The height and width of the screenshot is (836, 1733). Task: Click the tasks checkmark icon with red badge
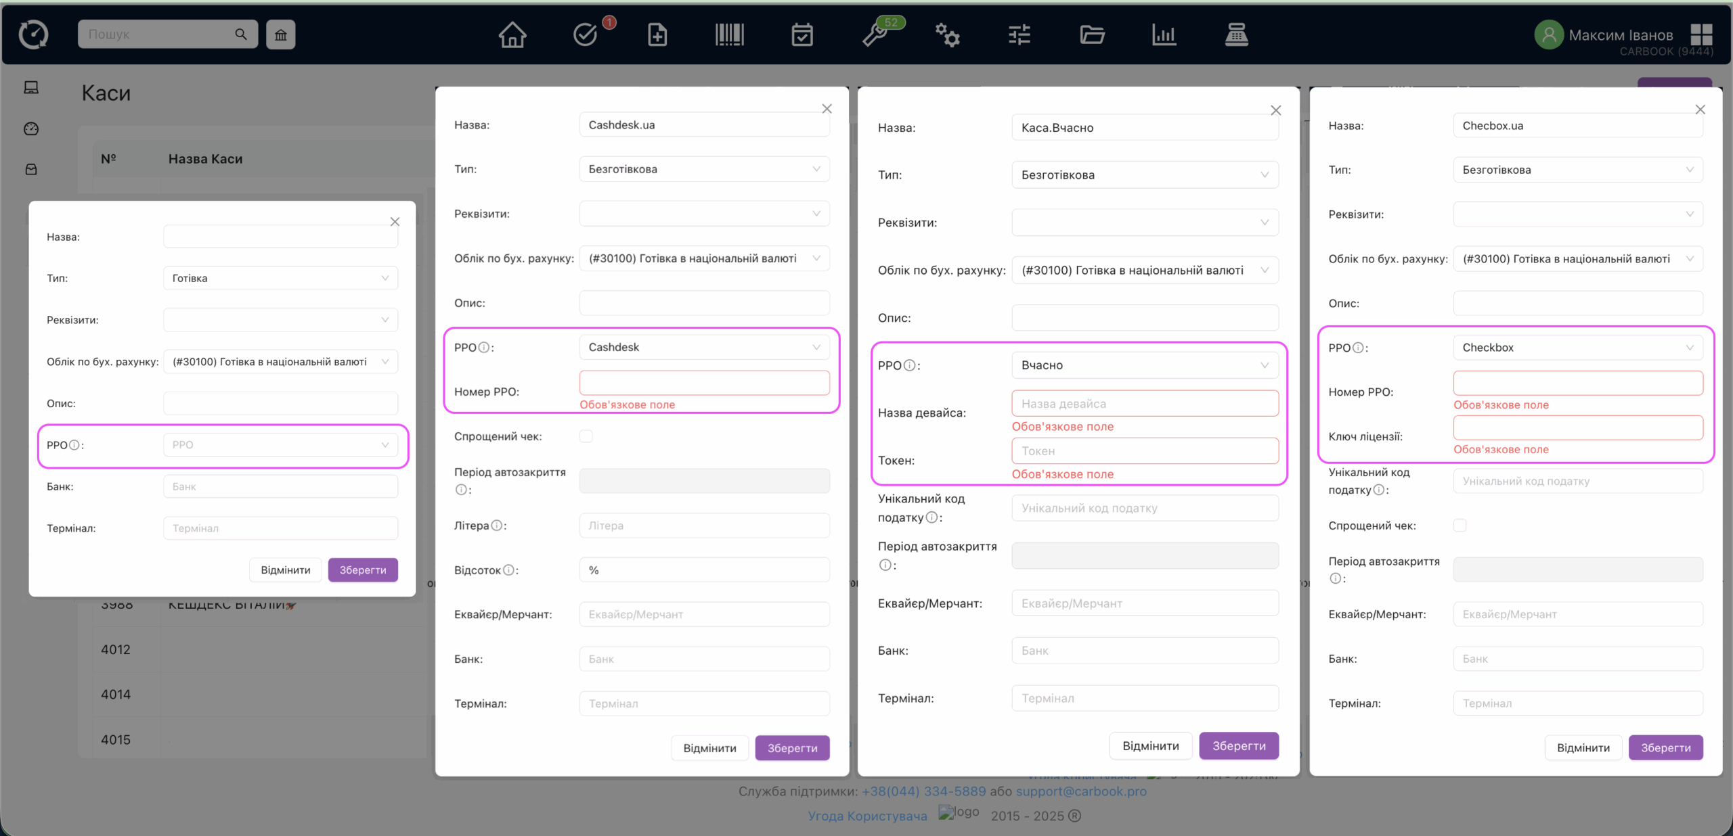pos(586,34)
